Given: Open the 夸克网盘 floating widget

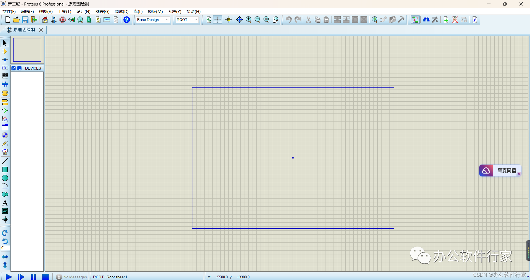Looking at the screenshot, I should (500, 171).
